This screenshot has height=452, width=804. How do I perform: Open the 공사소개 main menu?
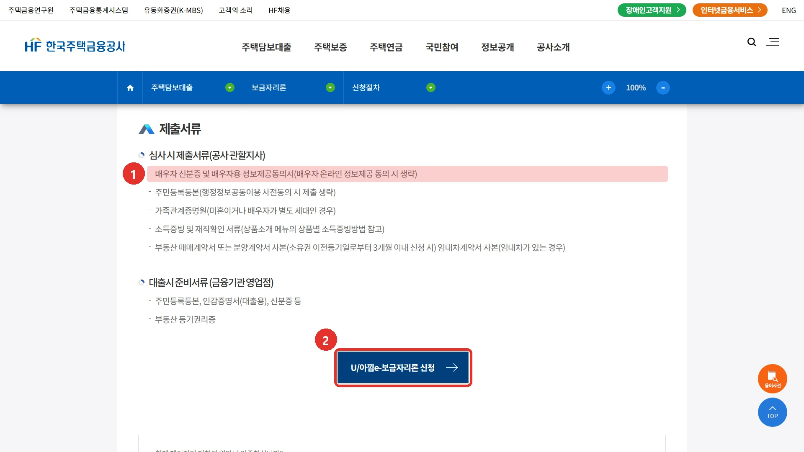click(x=553, y=47)
